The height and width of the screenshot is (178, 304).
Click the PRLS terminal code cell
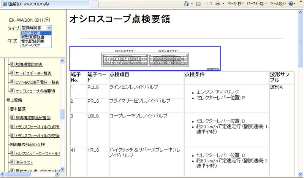pos(97,105)
